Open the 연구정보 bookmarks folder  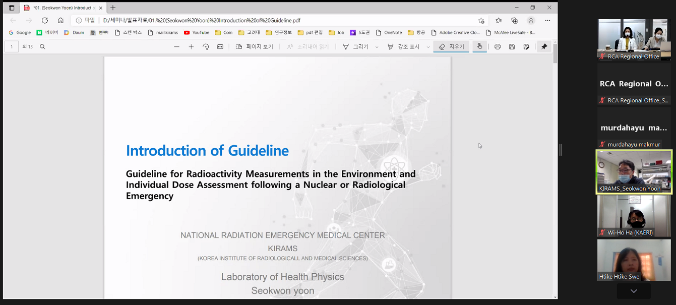[279, 33]
